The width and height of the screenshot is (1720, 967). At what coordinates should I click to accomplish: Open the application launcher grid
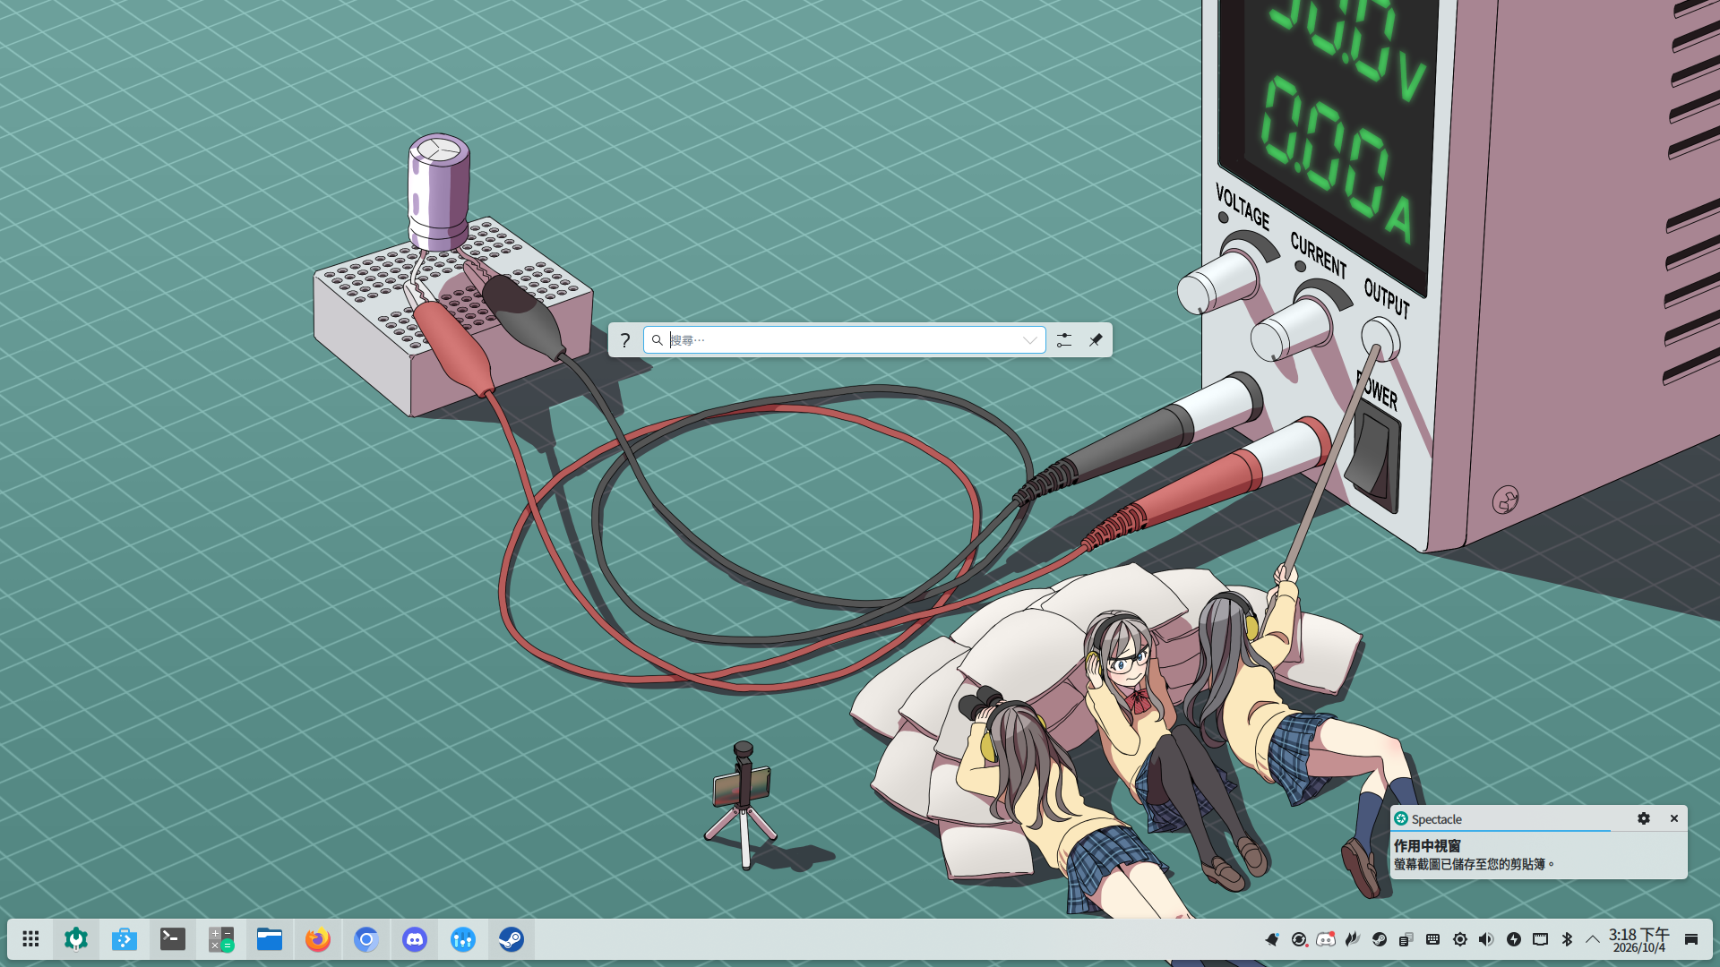tap(30, 939)
